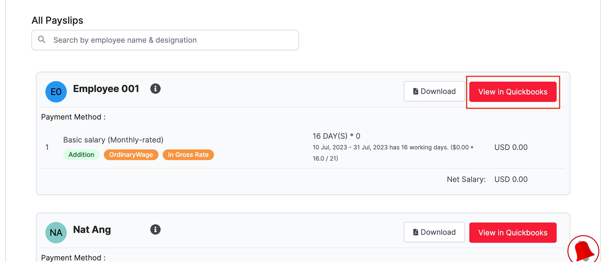Click the PDF icon on Nat Ang's Download button
This screenshot has height=262, width=601.
click(416, 232)
